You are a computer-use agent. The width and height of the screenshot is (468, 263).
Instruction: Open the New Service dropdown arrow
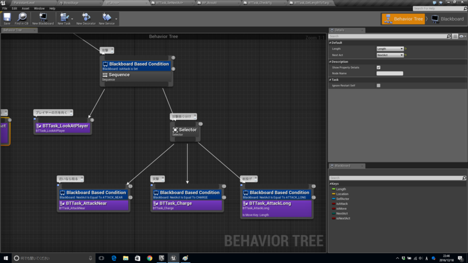point(116,19)
